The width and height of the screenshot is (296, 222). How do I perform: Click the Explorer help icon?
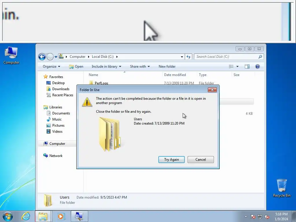point(257,66)
